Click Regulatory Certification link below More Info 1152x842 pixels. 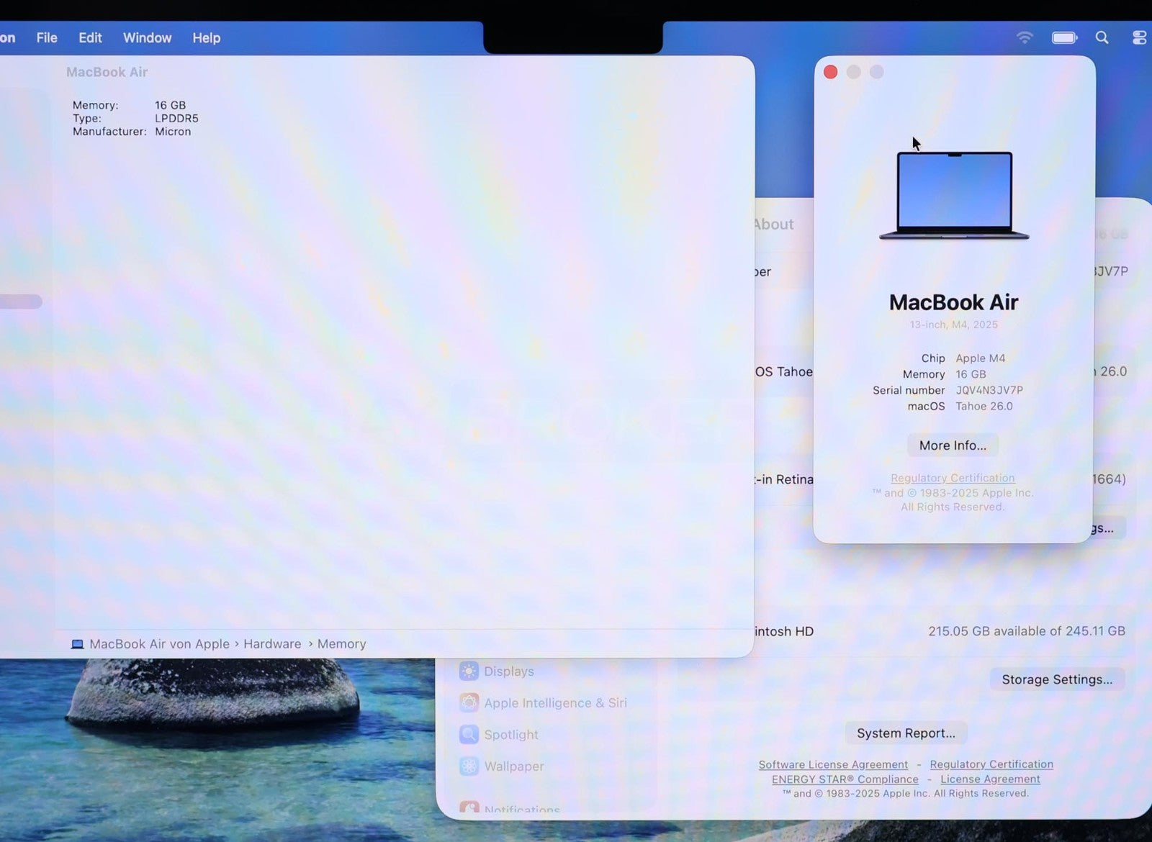(x=953, y=478)
